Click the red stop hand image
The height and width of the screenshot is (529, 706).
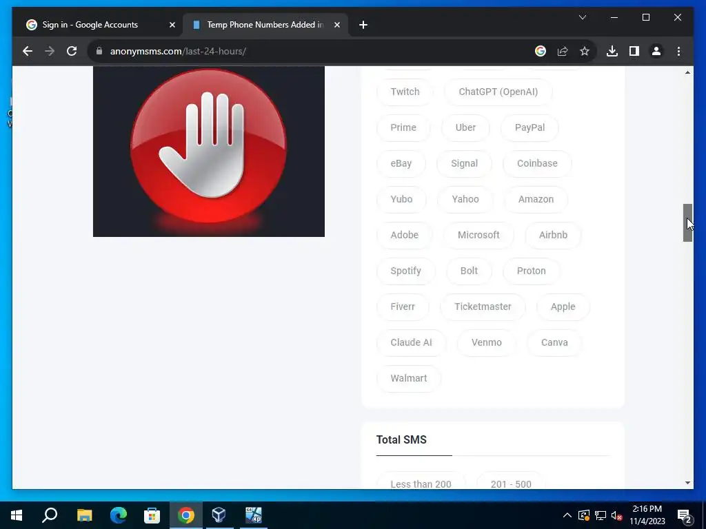pyautogui.click(x=209, y=152)
